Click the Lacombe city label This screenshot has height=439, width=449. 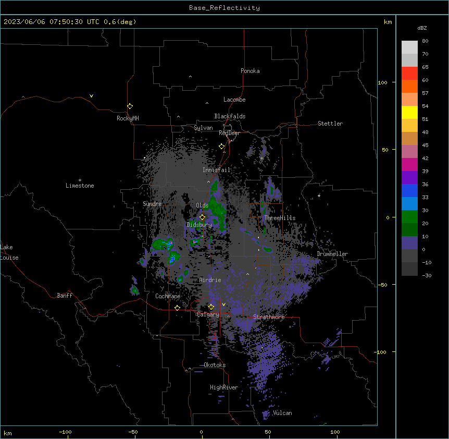click(234, 100)
